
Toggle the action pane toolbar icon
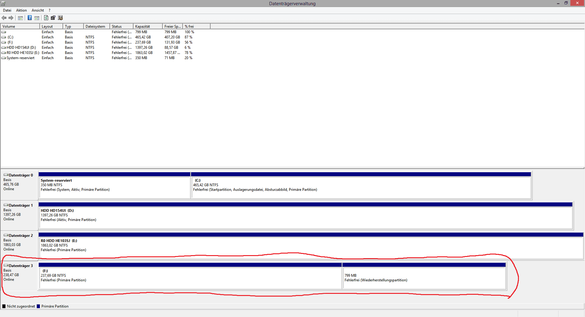click(37, 18)
